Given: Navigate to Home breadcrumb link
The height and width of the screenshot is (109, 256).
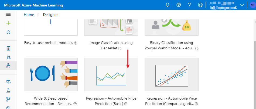Looking at the screenshot, I should 29,15.
